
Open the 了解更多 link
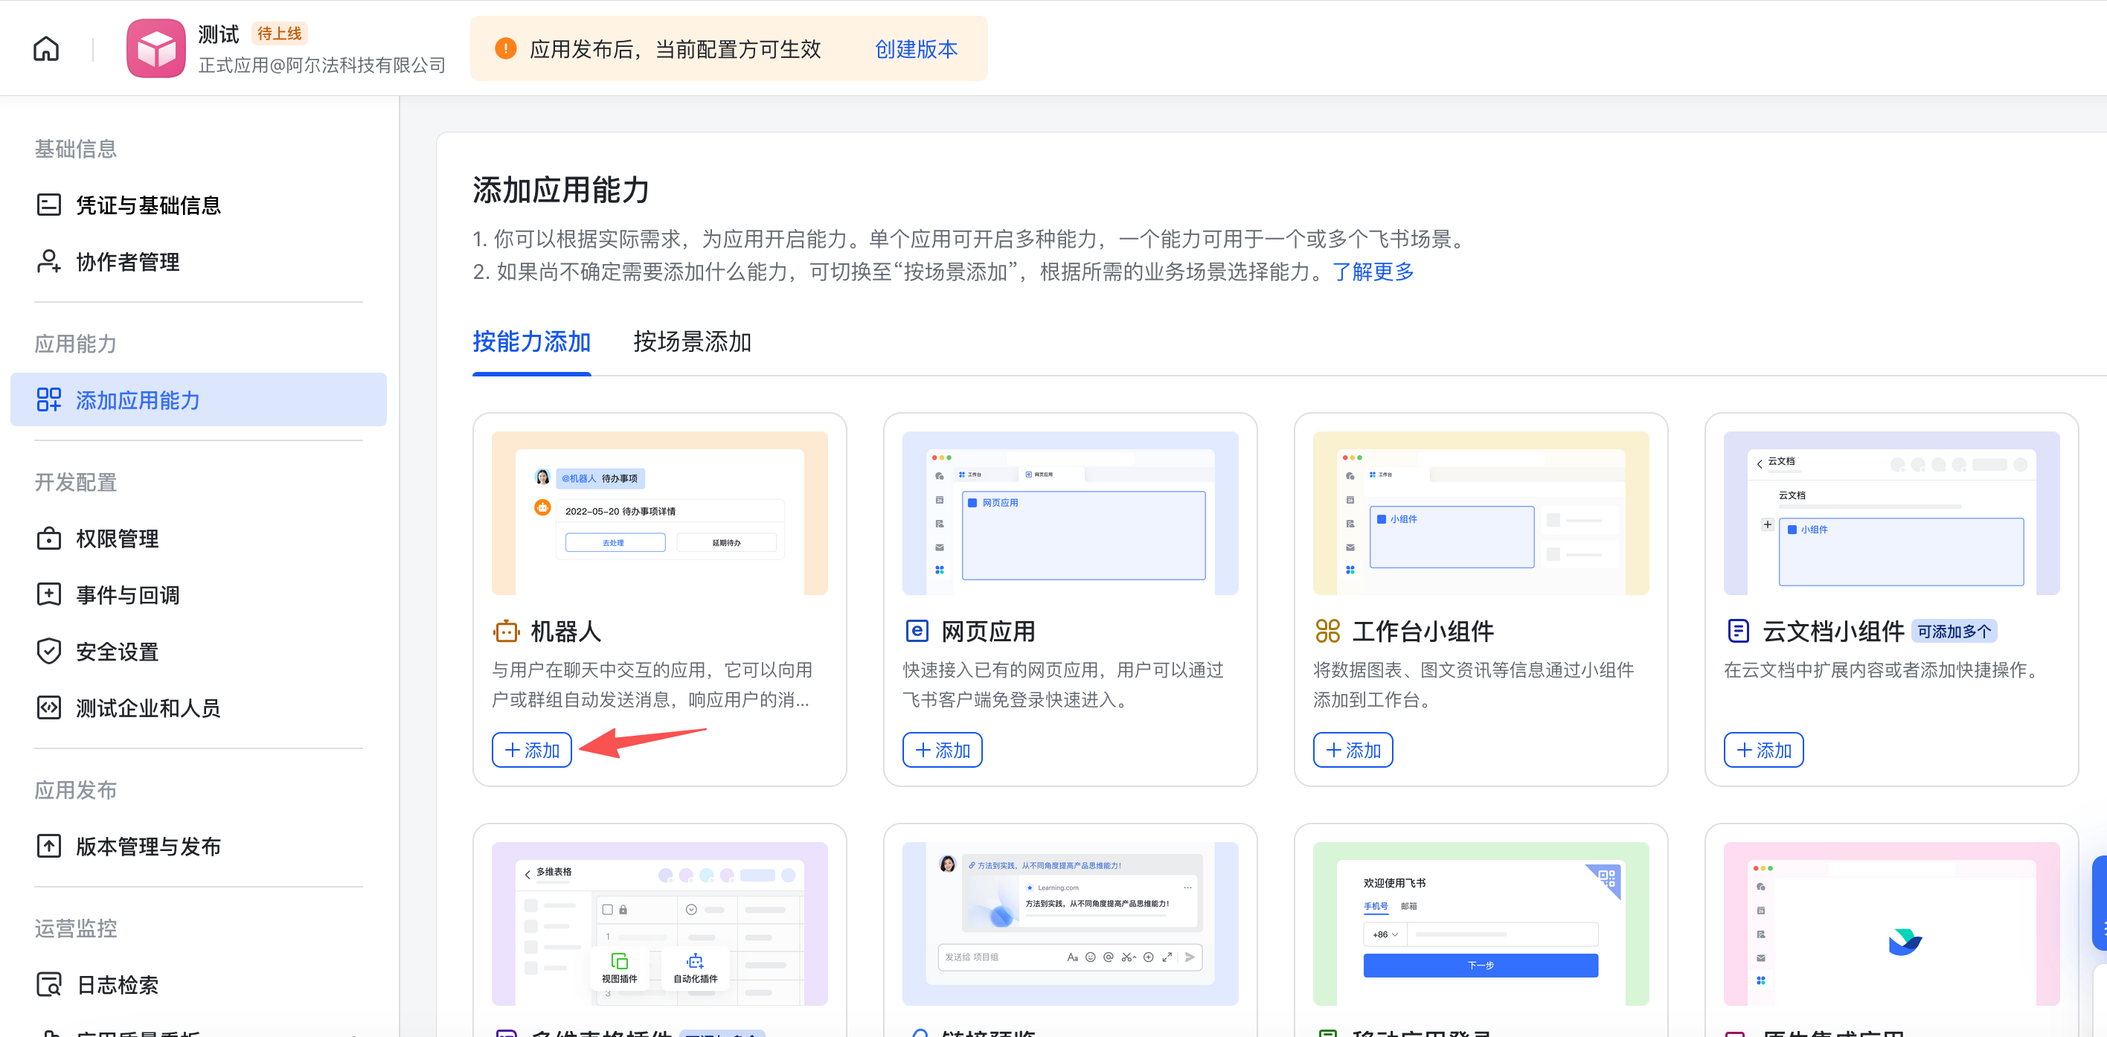point(1373,272)
